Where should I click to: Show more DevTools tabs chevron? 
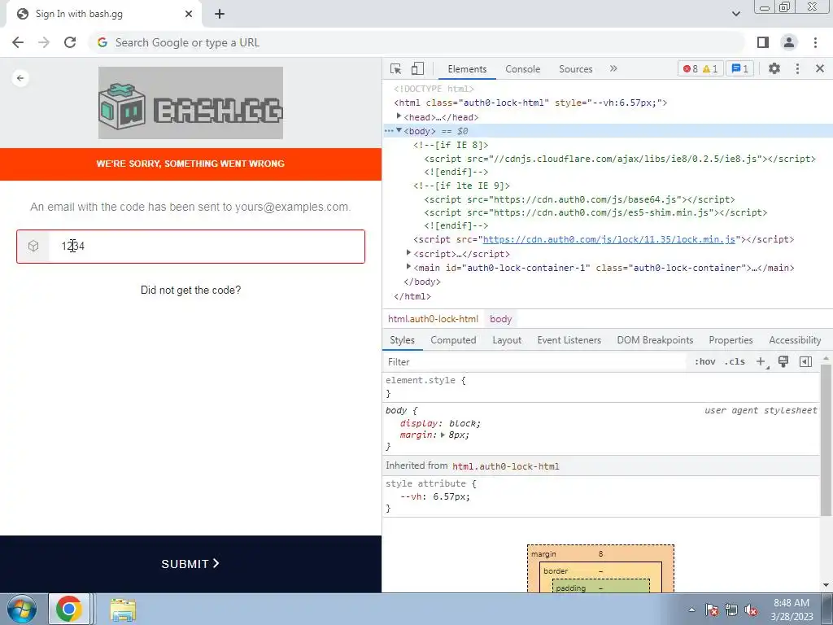(613, 68)
